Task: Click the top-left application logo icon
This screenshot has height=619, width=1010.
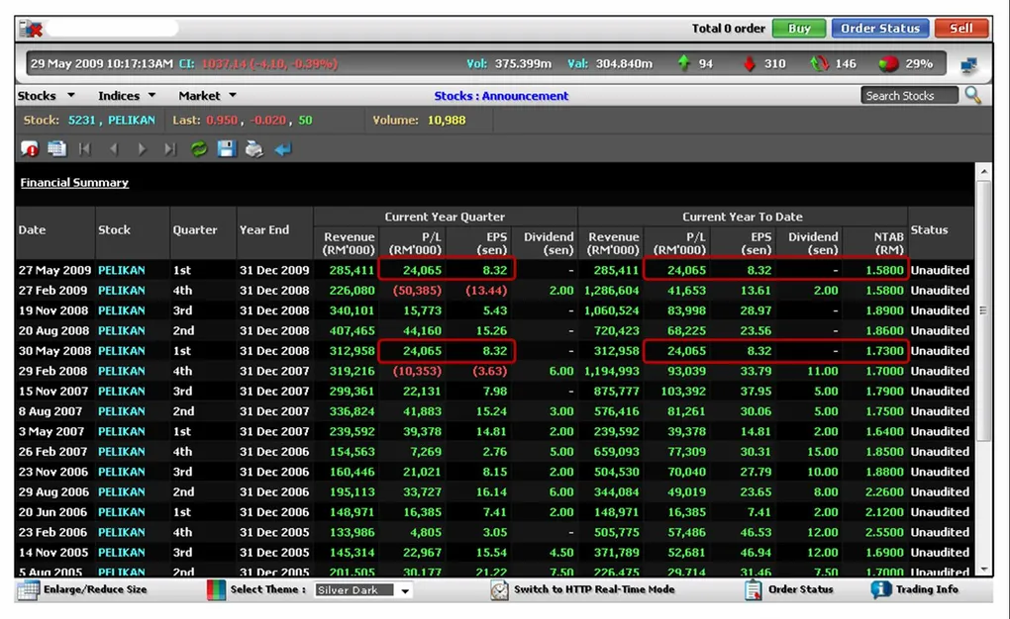Action: 31,29
